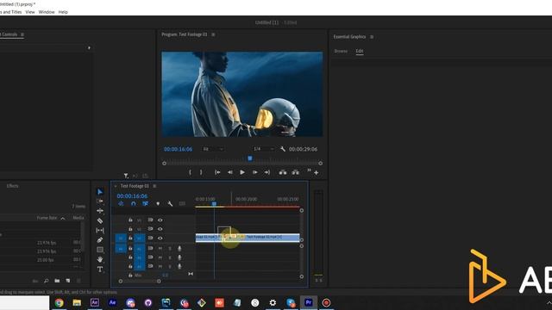Select the Hand tool
Image resolution: width=552 pixels, height=310 pixels.
coord(100,259)
